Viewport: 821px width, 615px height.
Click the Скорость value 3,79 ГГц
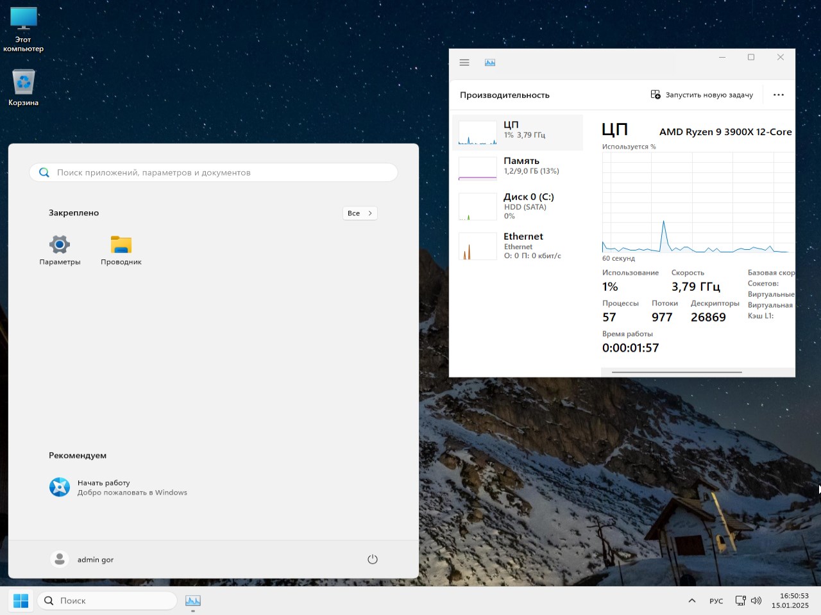tap(696, 286)
